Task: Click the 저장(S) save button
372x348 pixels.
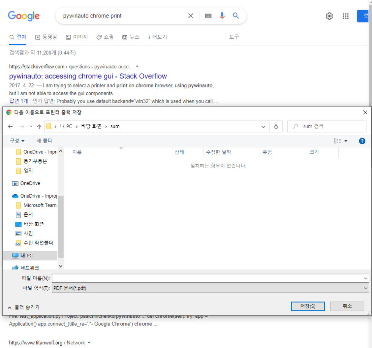Action: point(308,306)
